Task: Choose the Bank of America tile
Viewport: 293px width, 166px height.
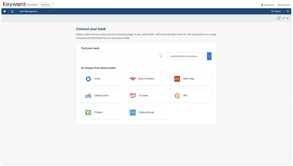Action: (146, 79)
